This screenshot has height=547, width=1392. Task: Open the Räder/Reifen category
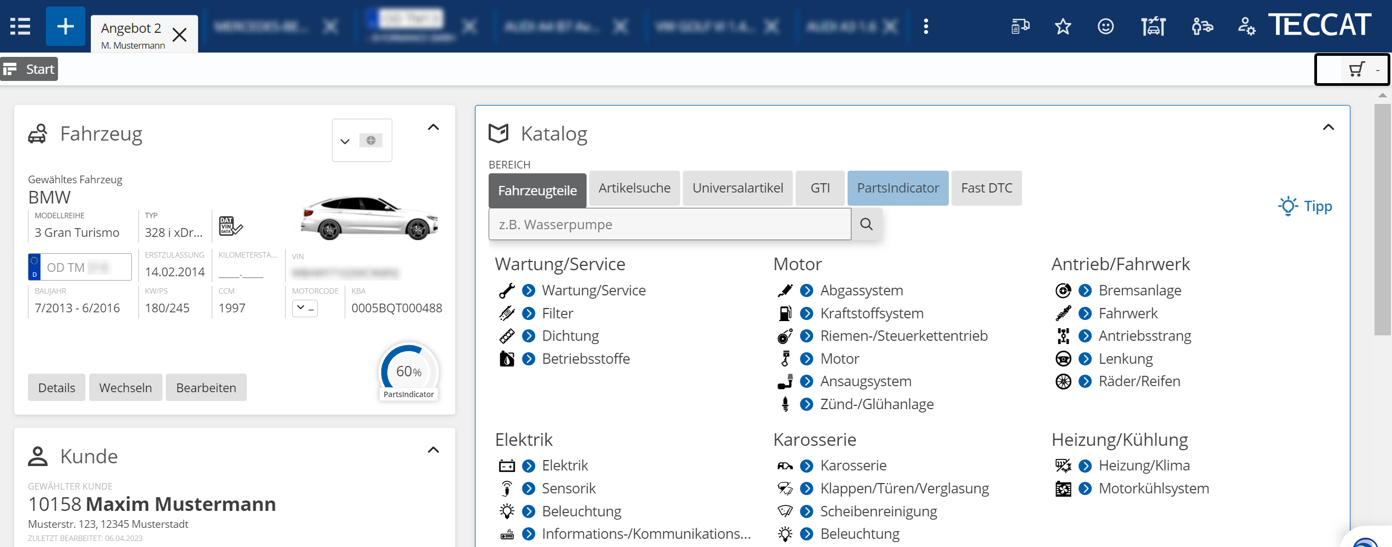(x=1139, y=381)
